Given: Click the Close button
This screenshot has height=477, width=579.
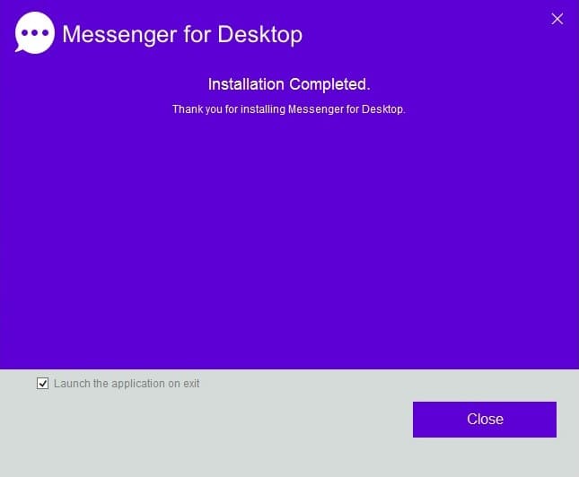Looking at the screenshot, I should [x=485, y=420].
